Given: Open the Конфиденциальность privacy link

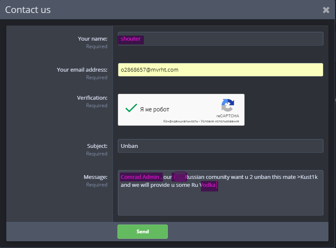Looking at the screenshot, I should pos(180,121).
